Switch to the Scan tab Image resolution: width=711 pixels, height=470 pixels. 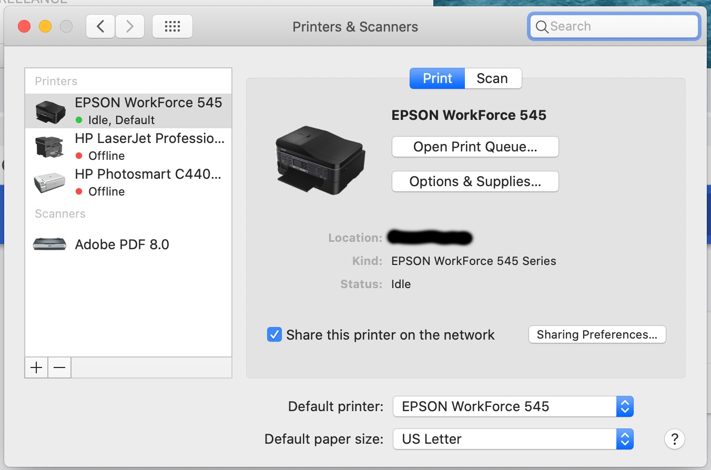tap(493, 78)
